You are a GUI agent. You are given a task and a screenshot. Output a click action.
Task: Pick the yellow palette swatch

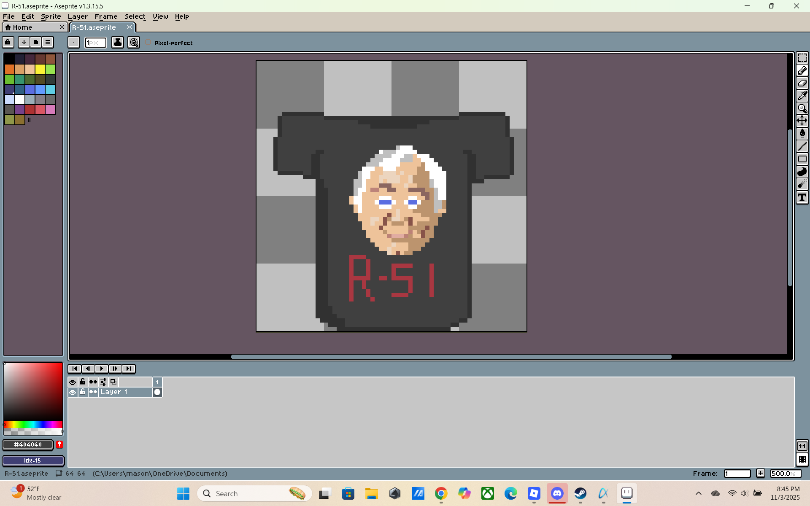[x=40, y=69]
